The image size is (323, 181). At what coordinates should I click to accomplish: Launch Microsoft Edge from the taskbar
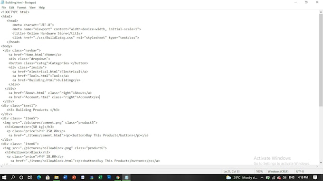tap(39, 178)
